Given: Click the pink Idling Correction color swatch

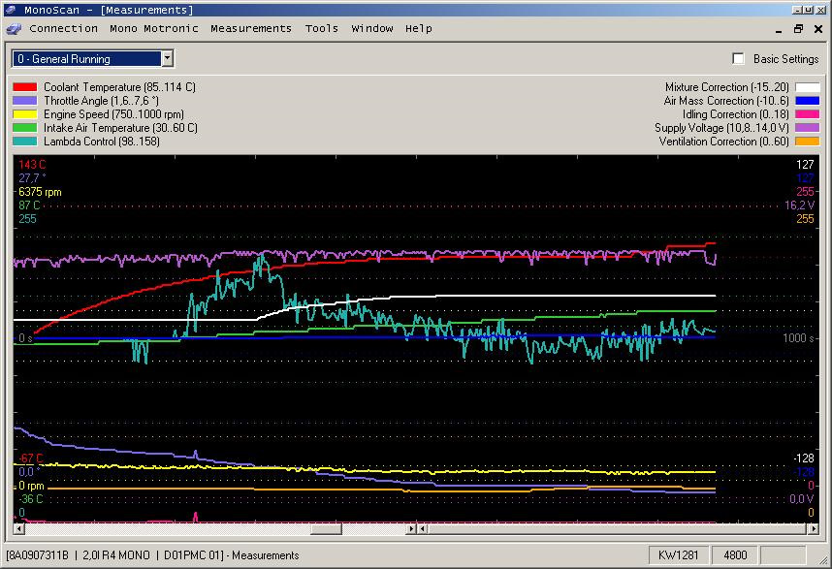Looking at the screenshot, I should 807,114.
